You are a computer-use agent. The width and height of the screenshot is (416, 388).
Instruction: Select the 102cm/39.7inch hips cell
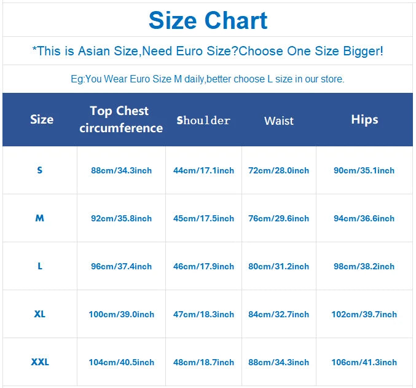point(364,314)
